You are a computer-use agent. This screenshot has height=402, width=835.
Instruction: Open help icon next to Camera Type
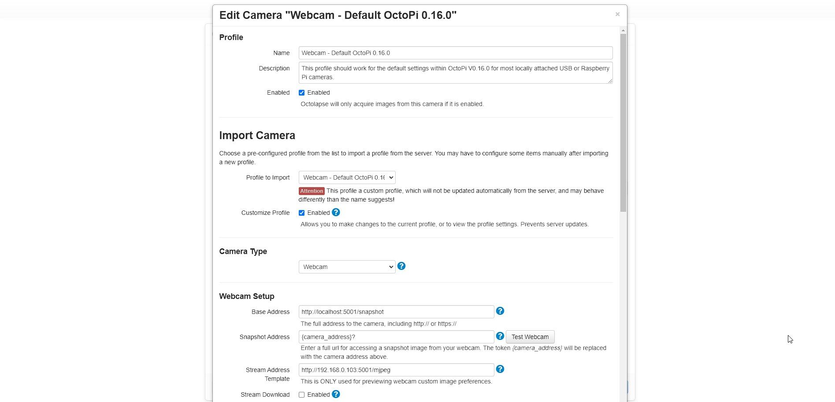(x=401, y=266)
